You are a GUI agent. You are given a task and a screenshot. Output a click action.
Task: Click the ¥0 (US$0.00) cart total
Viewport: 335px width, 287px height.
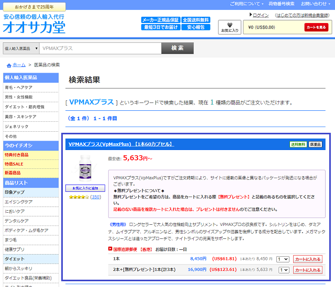262,27
